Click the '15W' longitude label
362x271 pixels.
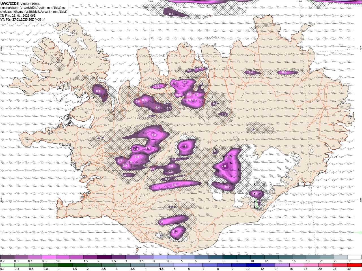(x=299, y=1)
